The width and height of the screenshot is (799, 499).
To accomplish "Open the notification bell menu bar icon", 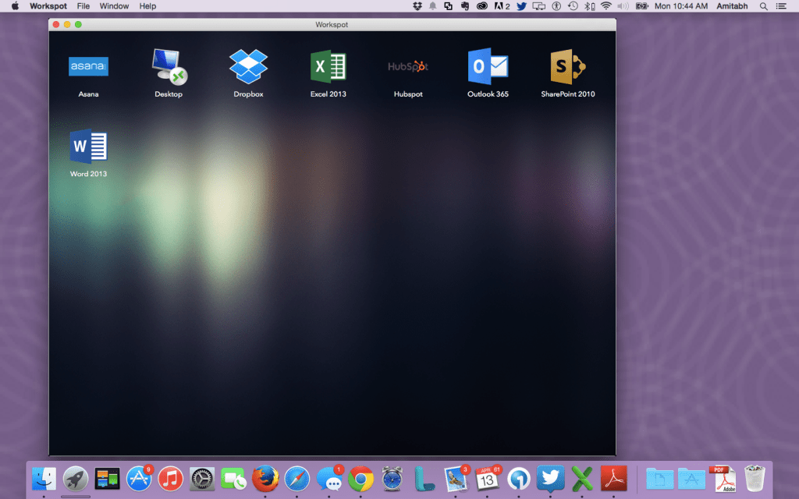I will click(432, 6).
